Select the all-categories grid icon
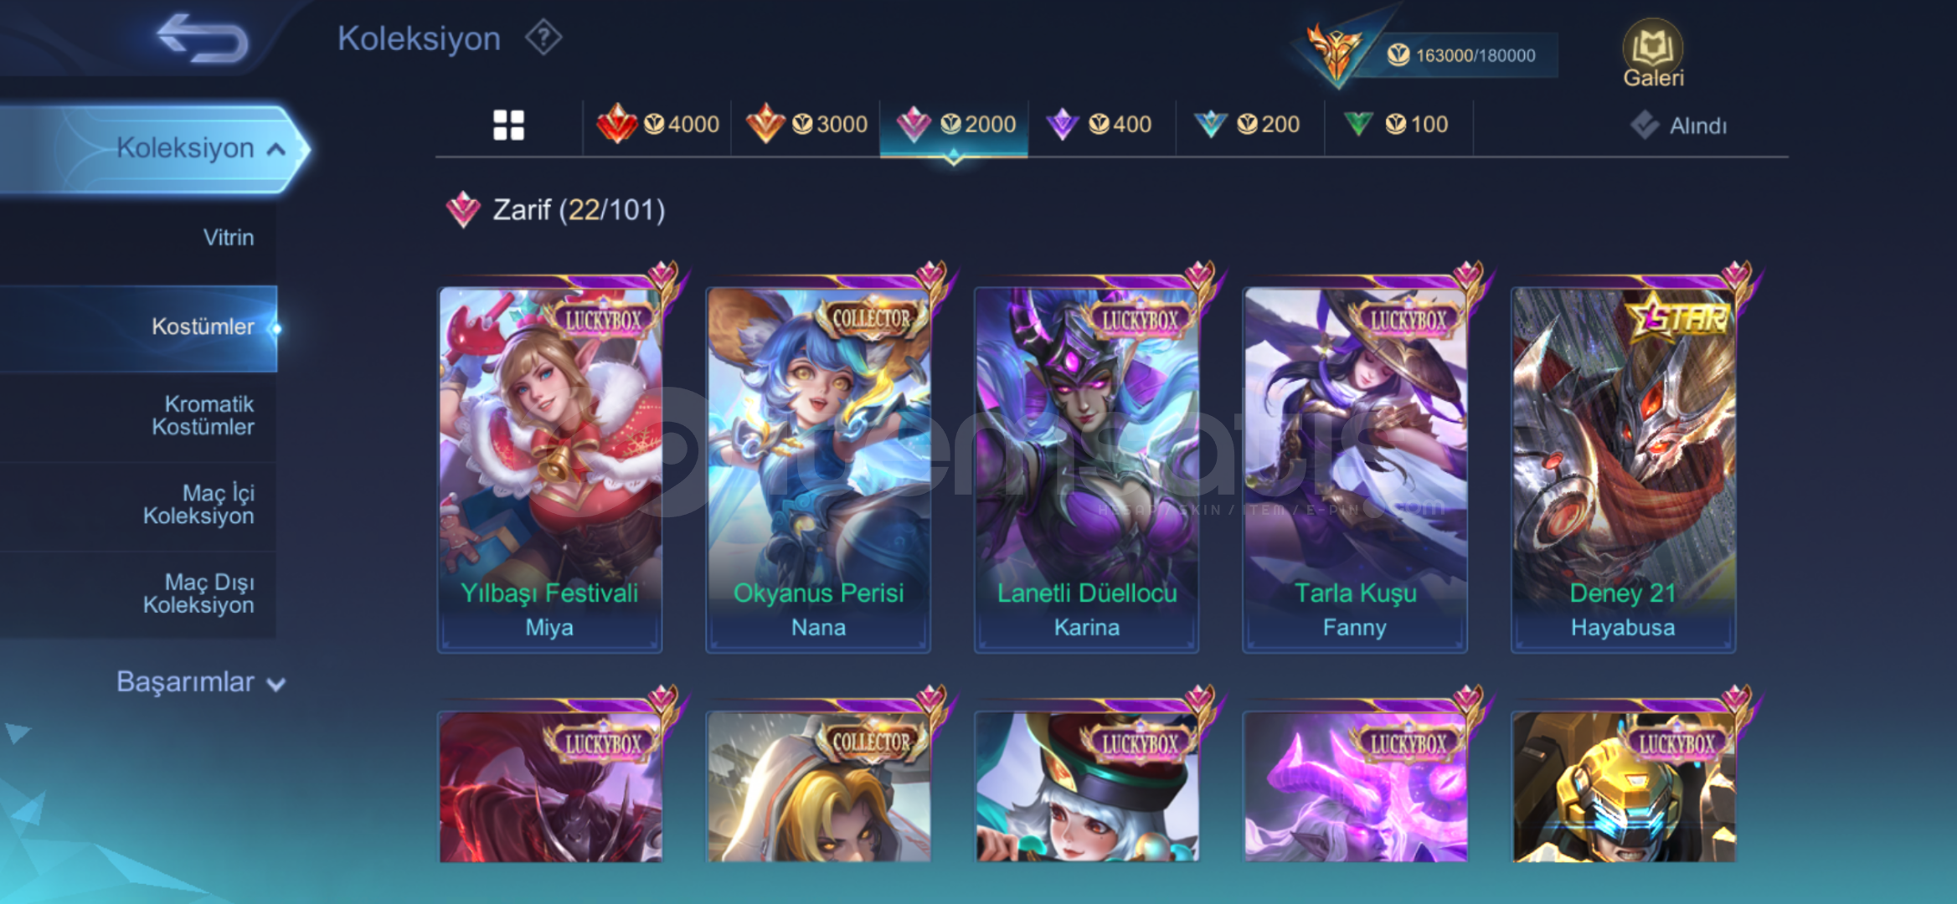The image size is (1957, 904). [x=508, y=125]
